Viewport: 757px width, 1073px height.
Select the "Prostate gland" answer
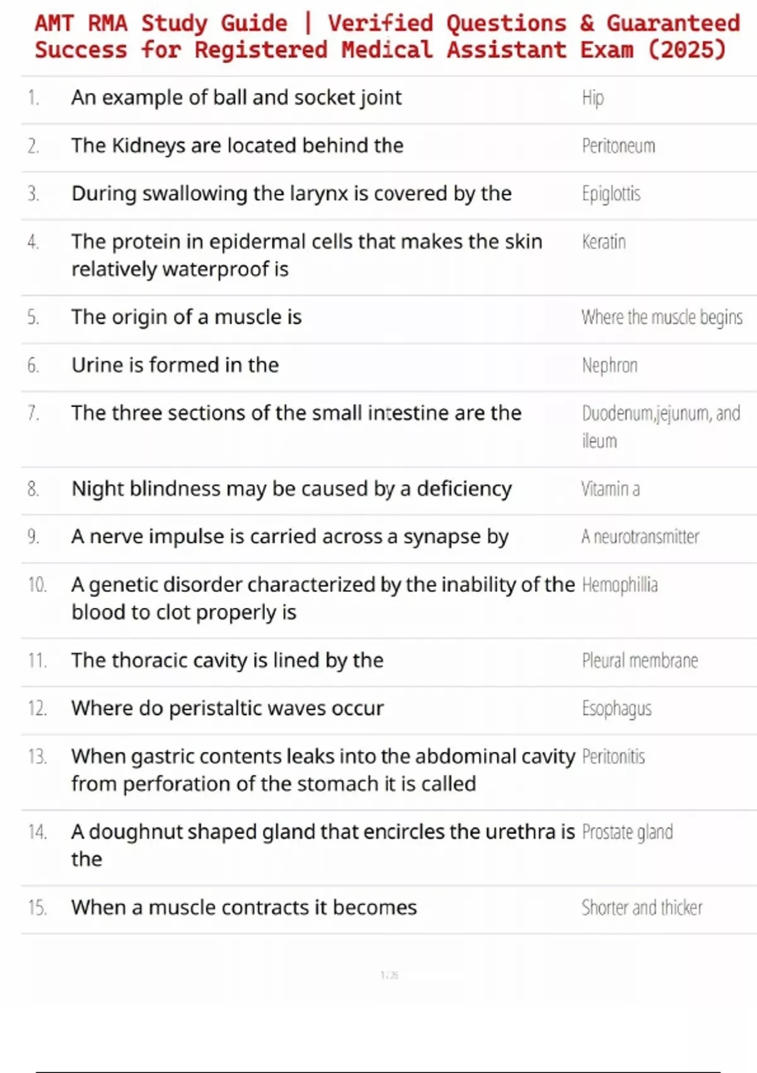(x=627, y=833)
